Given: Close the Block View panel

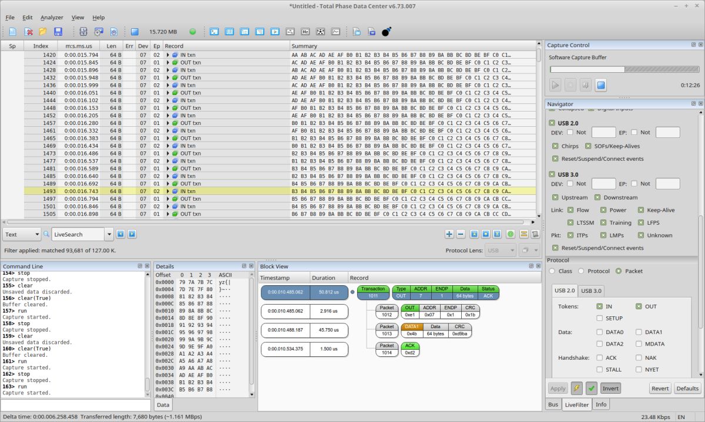Looking at the screenshot, I should 538,266.
